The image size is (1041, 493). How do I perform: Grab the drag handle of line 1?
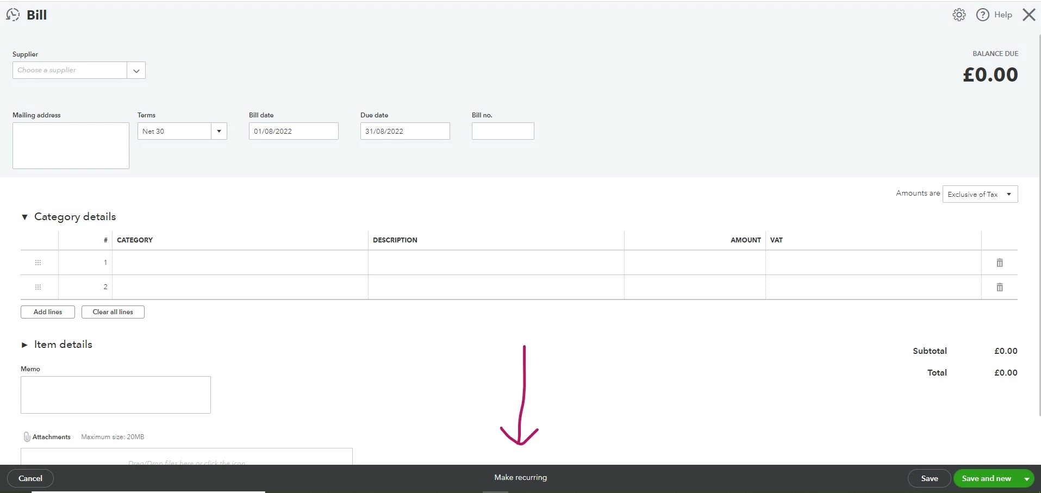point(38,263)
